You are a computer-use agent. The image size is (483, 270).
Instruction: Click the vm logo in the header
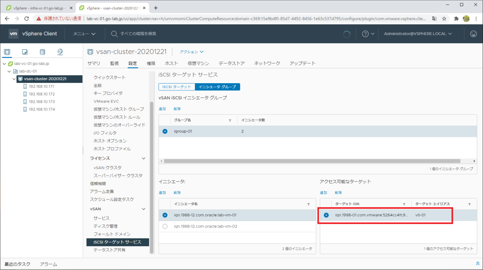point(13,34)
